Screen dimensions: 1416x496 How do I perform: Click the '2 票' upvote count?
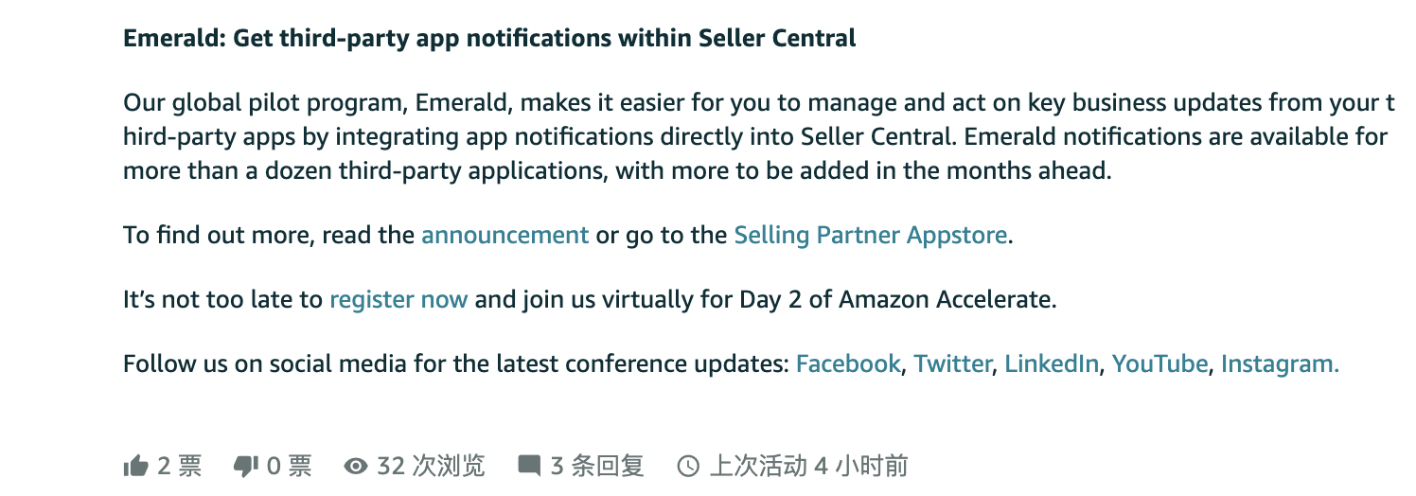(180, 466)
